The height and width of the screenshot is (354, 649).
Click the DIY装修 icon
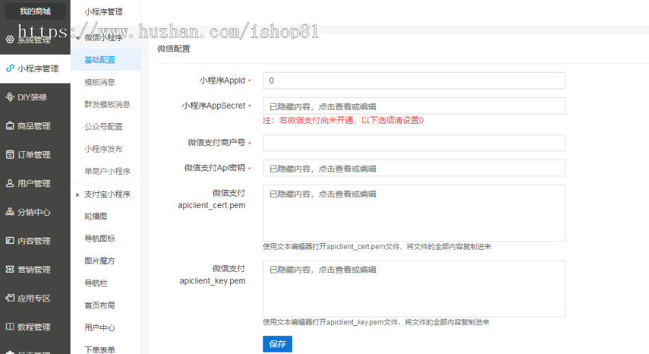tap(10, 97)
